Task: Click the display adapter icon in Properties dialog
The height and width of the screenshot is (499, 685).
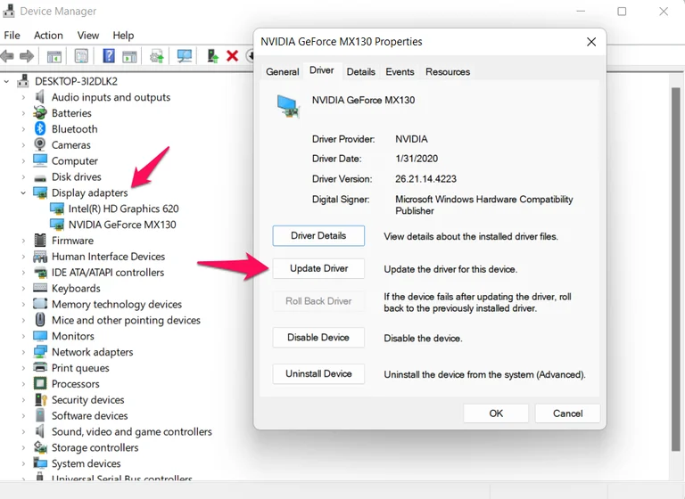Action: [x=288, y=106]
